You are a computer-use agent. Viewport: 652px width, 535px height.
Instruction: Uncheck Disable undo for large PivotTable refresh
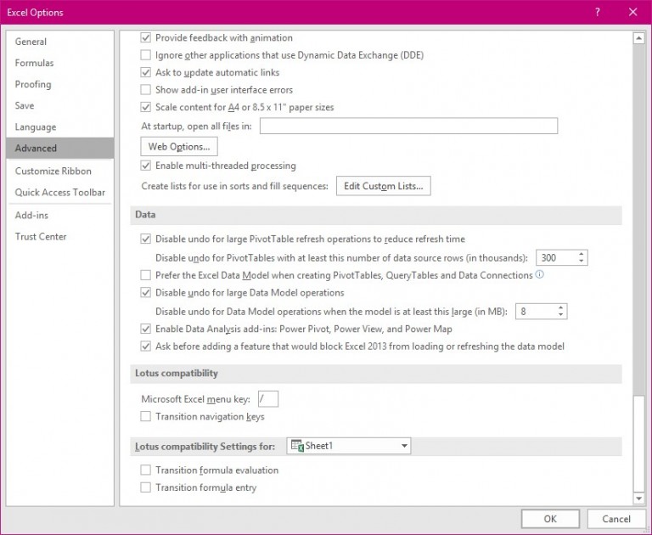(145, 239)
